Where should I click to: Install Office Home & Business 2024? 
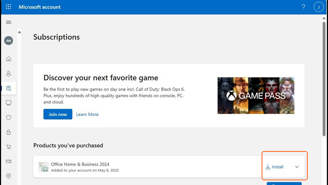pyautogui.click(x=274, y=167)
